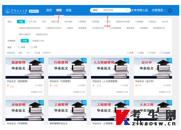
Task: Expand the 总管理员 account menu
Action: point(159,10)
